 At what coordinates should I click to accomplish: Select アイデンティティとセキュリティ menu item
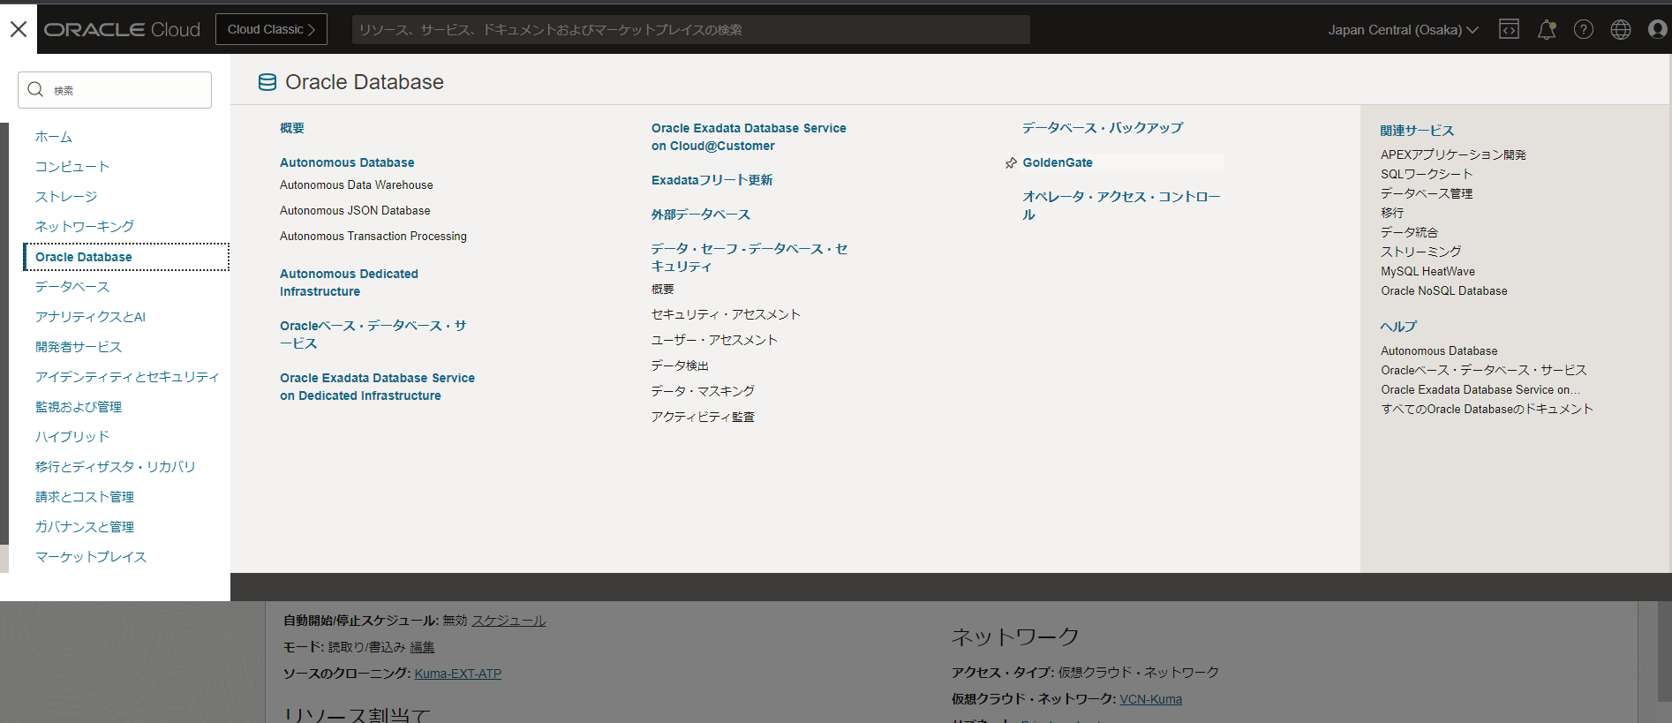(x=127, y=377)
